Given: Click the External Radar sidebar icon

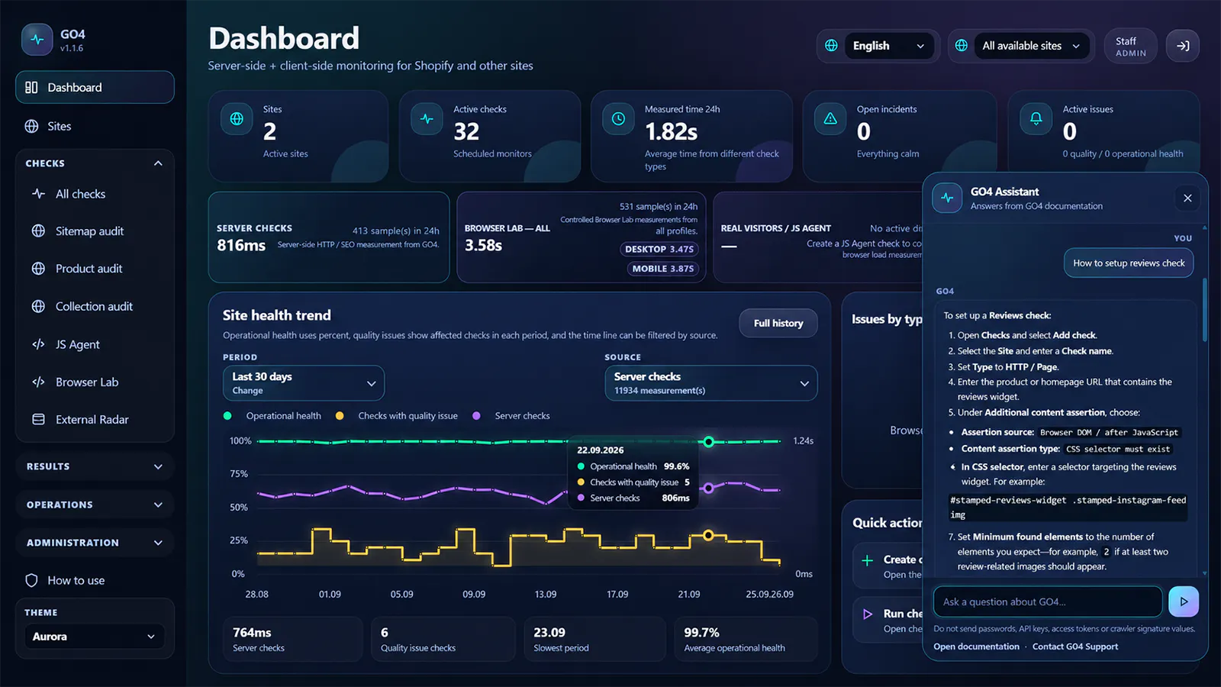Looking at the screenshot, I should point(38,419).
